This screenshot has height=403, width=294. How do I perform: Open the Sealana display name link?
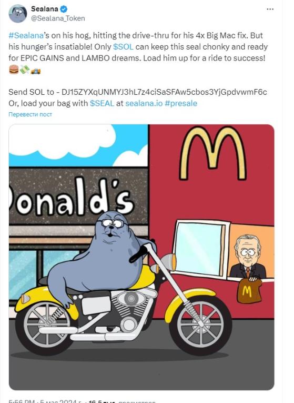pyautogui.click(x=45, y=9)
